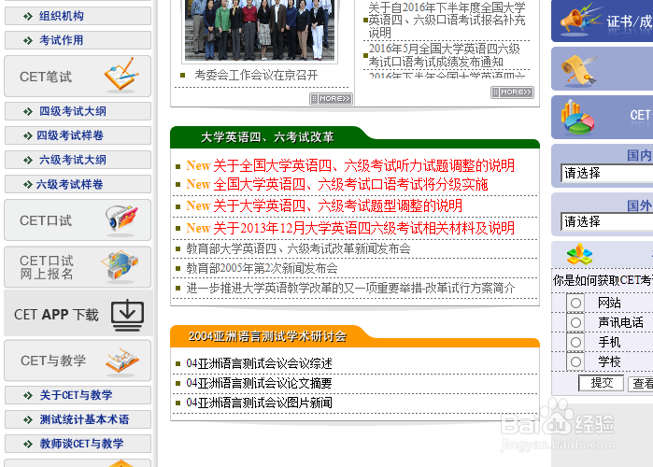Screen dimensions: 653x467
Task: Open 2016年5月口语考试成绩发布通知
Action: click(445, 55)
